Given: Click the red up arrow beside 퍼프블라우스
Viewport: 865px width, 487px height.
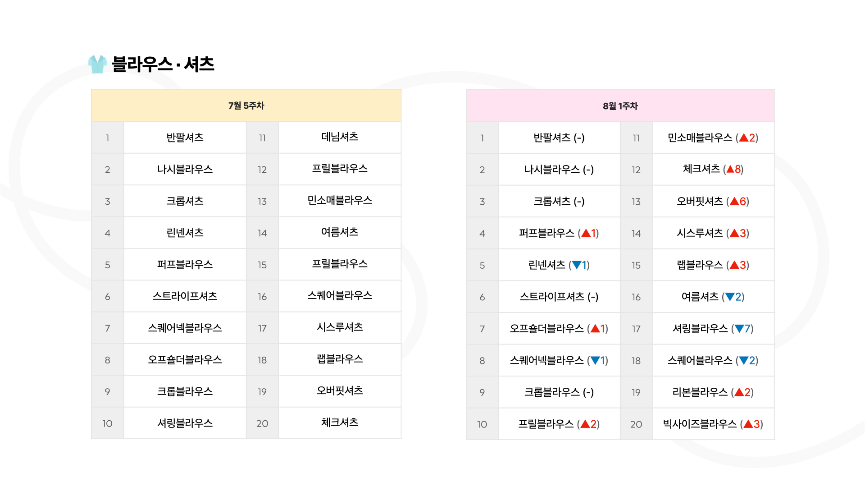Looking at the screenshot, I should click(x=586, y=233).
